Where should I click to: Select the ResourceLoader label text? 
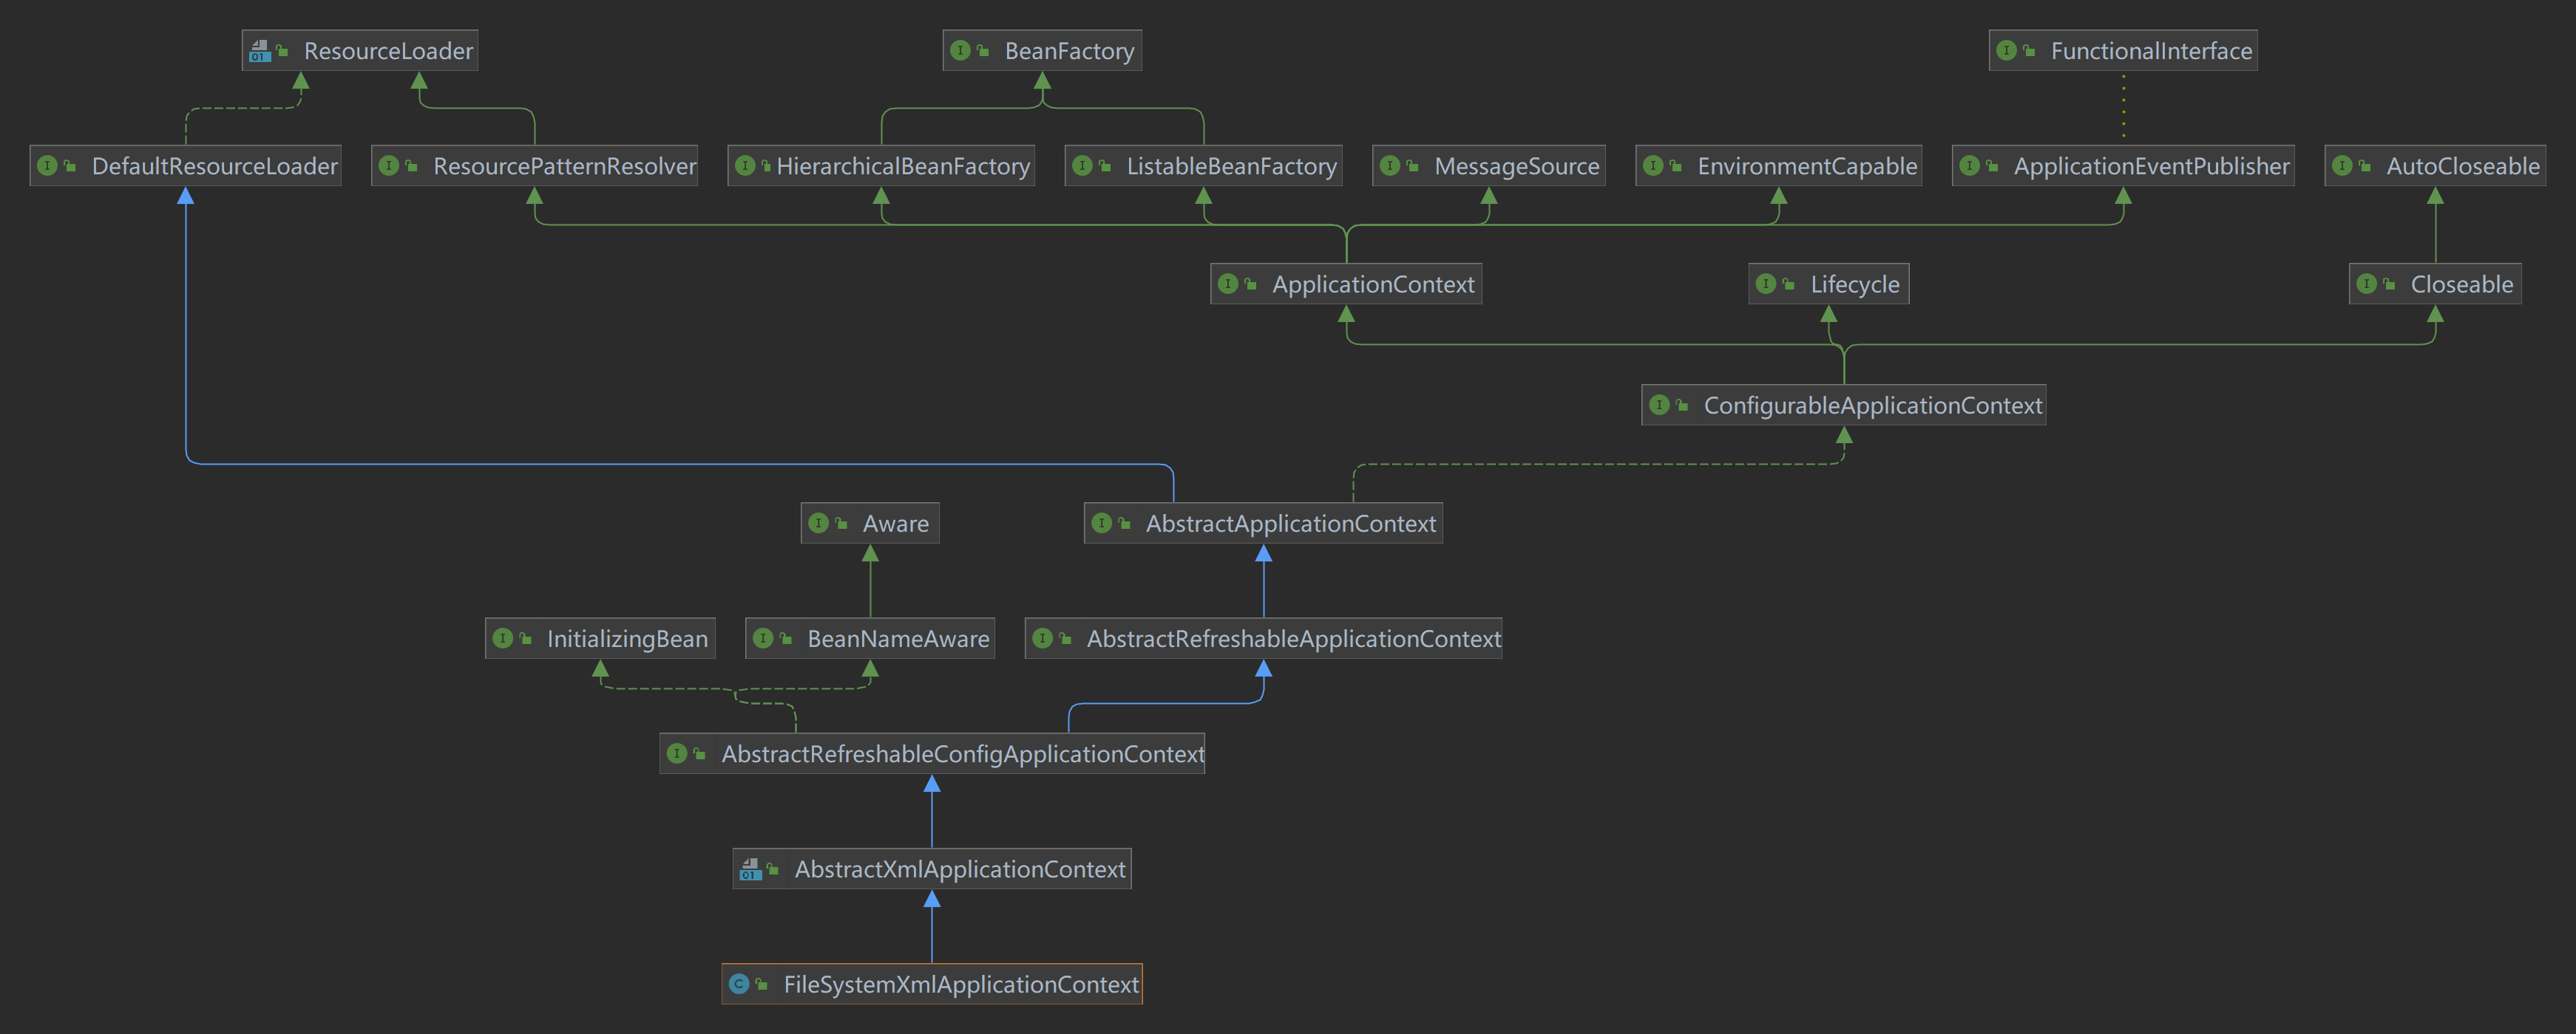[x=388, y=51]
